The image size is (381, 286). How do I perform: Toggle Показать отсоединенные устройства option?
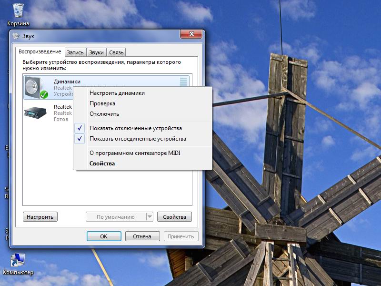click(138, 139)
